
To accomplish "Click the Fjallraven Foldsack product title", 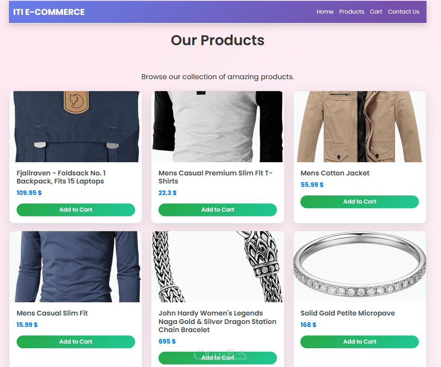I will (61, 177).
